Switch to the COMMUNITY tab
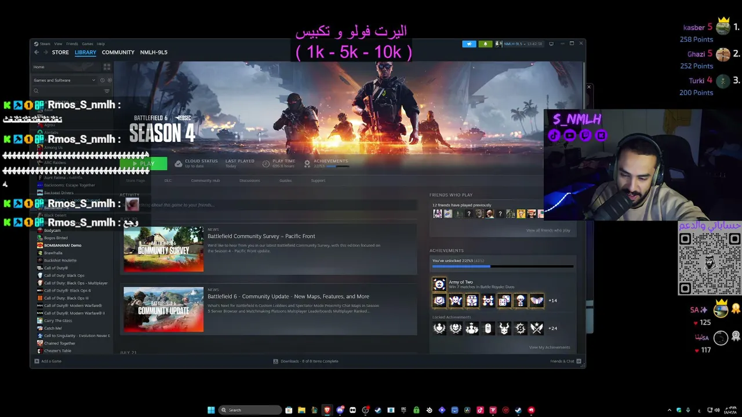The width and height of the screenshot is (742, 417). (118, 52)
